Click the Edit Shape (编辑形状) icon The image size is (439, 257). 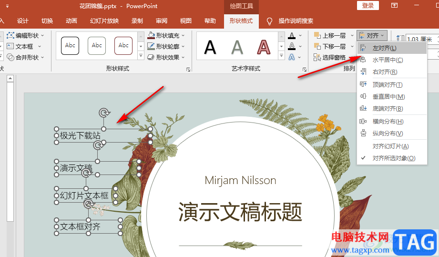(10, 35)
